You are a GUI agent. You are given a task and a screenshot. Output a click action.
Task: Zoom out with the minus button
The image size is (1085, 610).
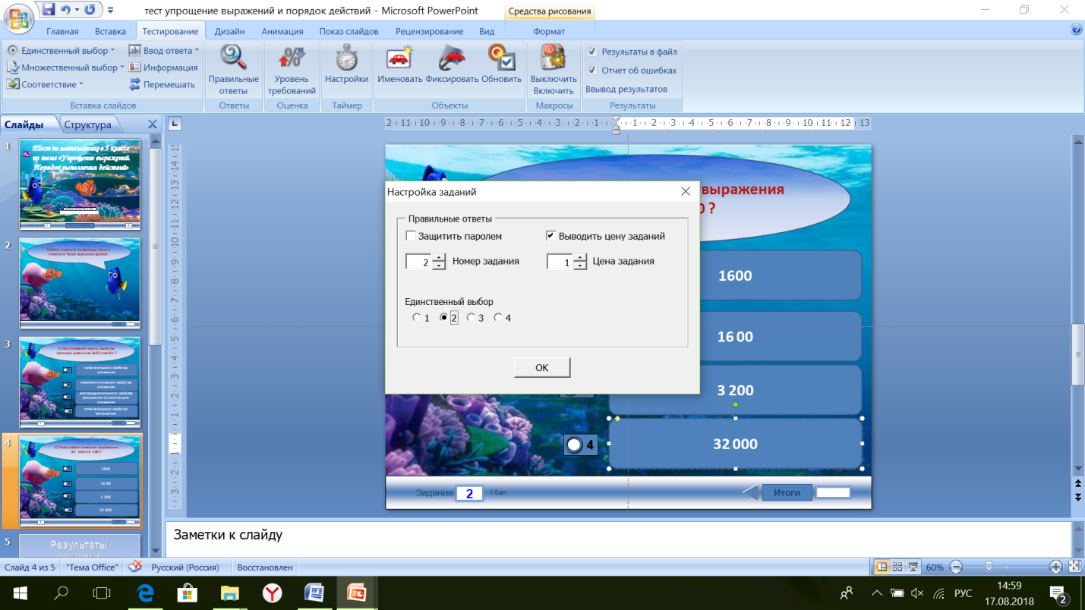tap(956, 567)
